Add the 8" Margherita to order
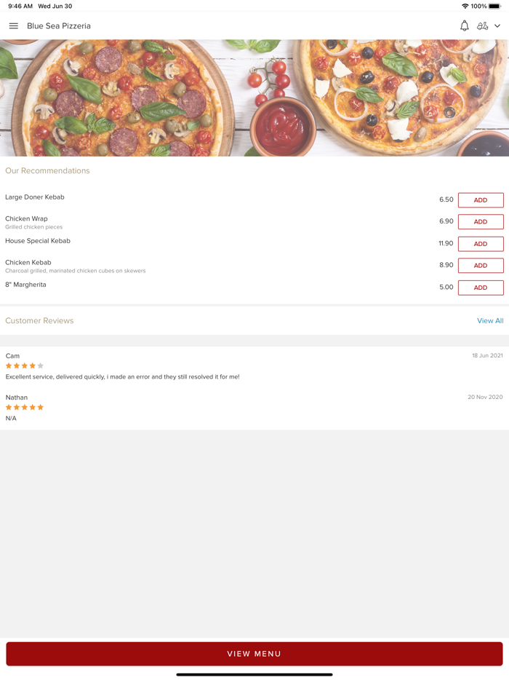 point(480,288)
